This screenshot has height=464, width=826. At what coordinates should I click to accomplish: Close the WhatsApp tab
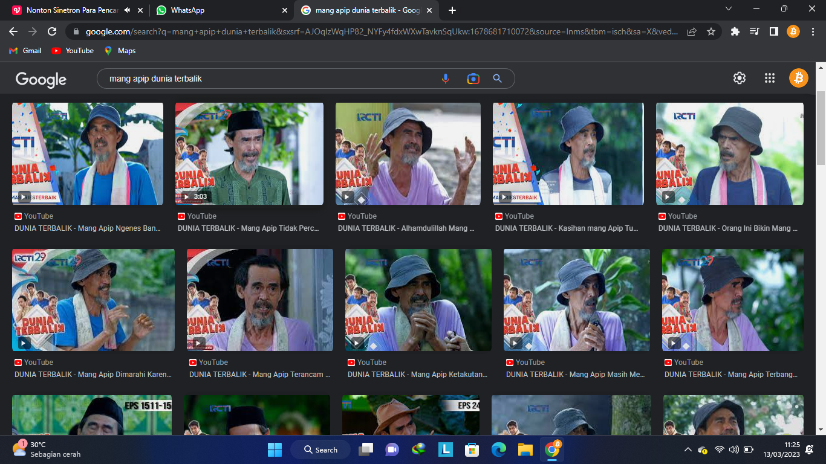coord(285,10)
